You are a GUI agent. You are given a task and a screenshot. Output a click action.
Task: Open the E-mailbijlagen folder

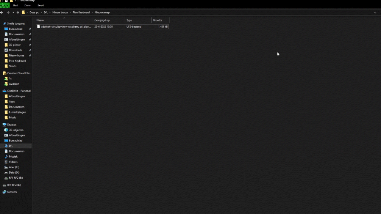click(x=17, y=112)
